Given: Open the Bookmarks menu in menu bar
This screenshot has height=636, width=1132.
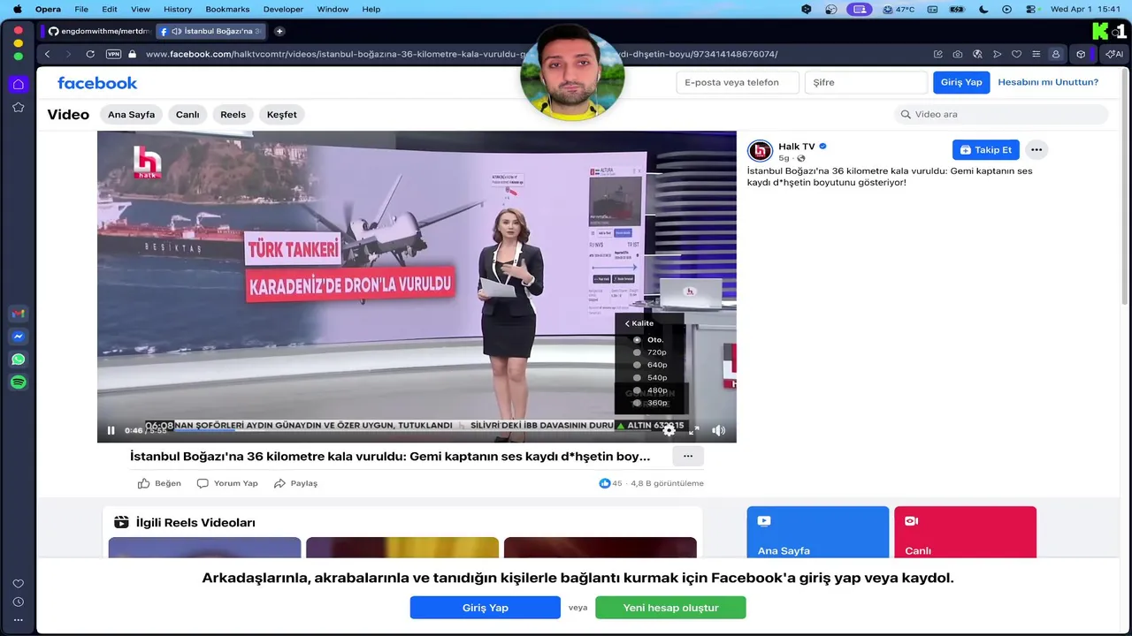Looking at the screenshot, I should pyautogui.click(x=227, y=9).
